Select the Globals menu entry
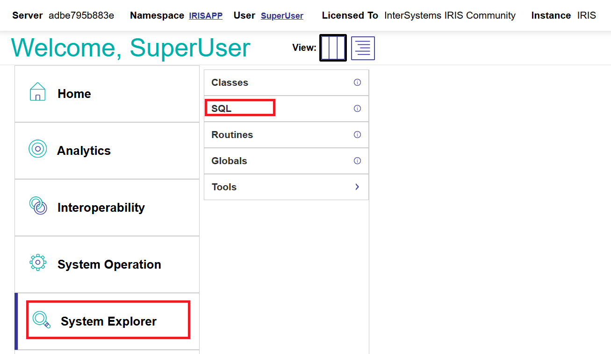The image size is (611, 354). [229, 161]
